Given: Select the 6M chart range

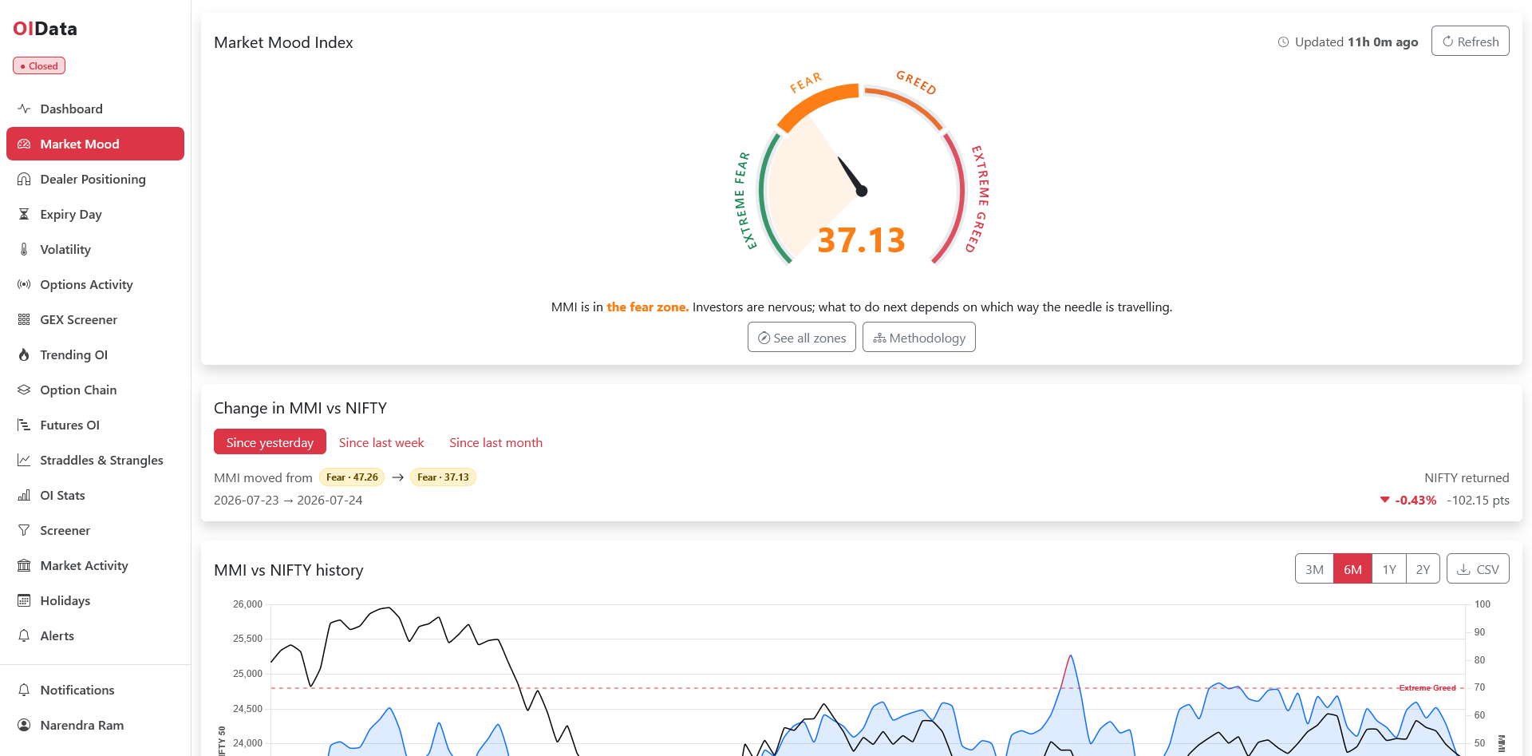Looking at the screenshot, I should tap(1352, 569).
